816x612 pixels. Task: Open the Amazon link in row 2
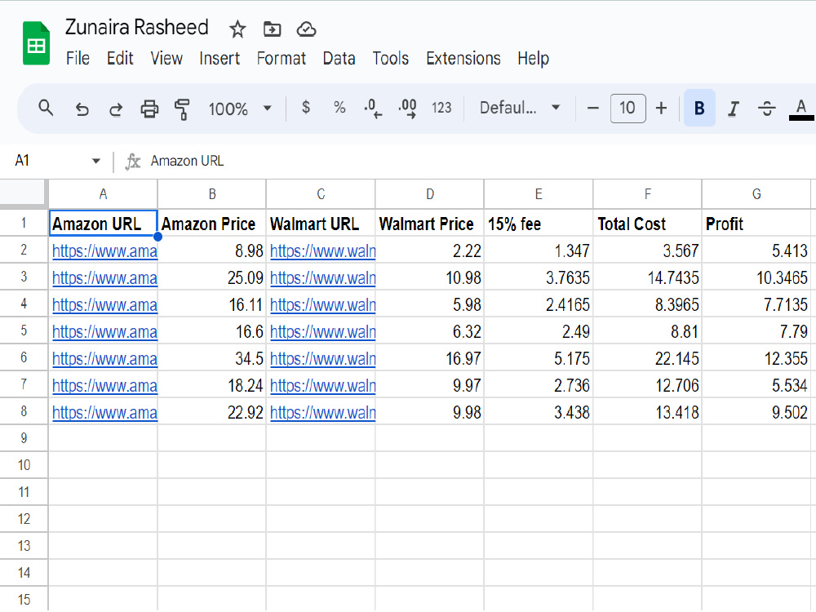[104, 251]
